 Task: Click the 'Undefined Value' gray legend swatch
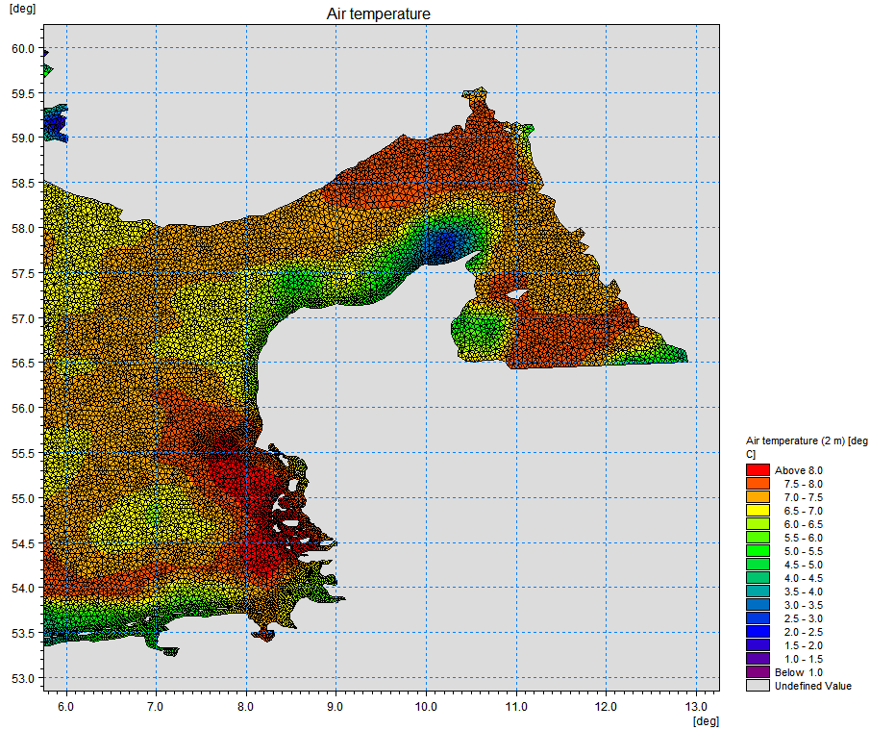click(758, 686)
